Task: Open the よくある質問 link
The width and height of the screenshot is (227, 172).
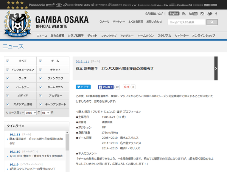Action: click(x=136, y=21)
